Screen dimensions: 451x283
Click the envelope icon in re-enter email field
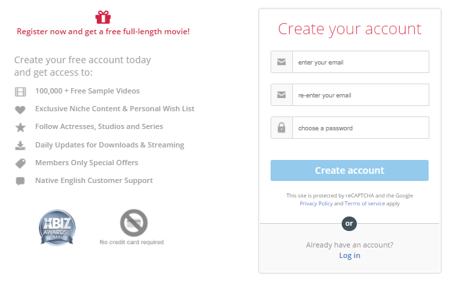click(281, 95)
